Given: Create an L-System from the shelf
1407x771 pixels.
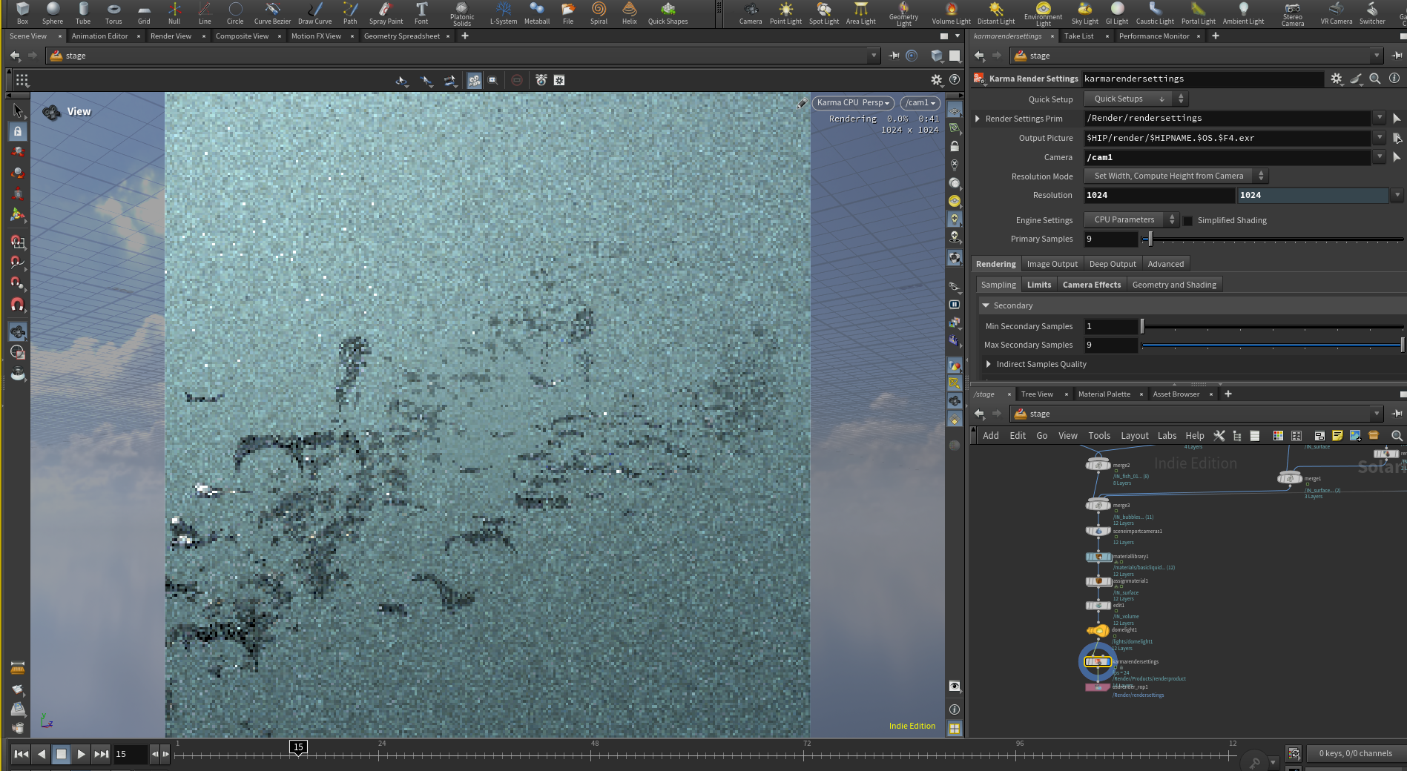Looking at the screenshot, I should coord(504,13).
